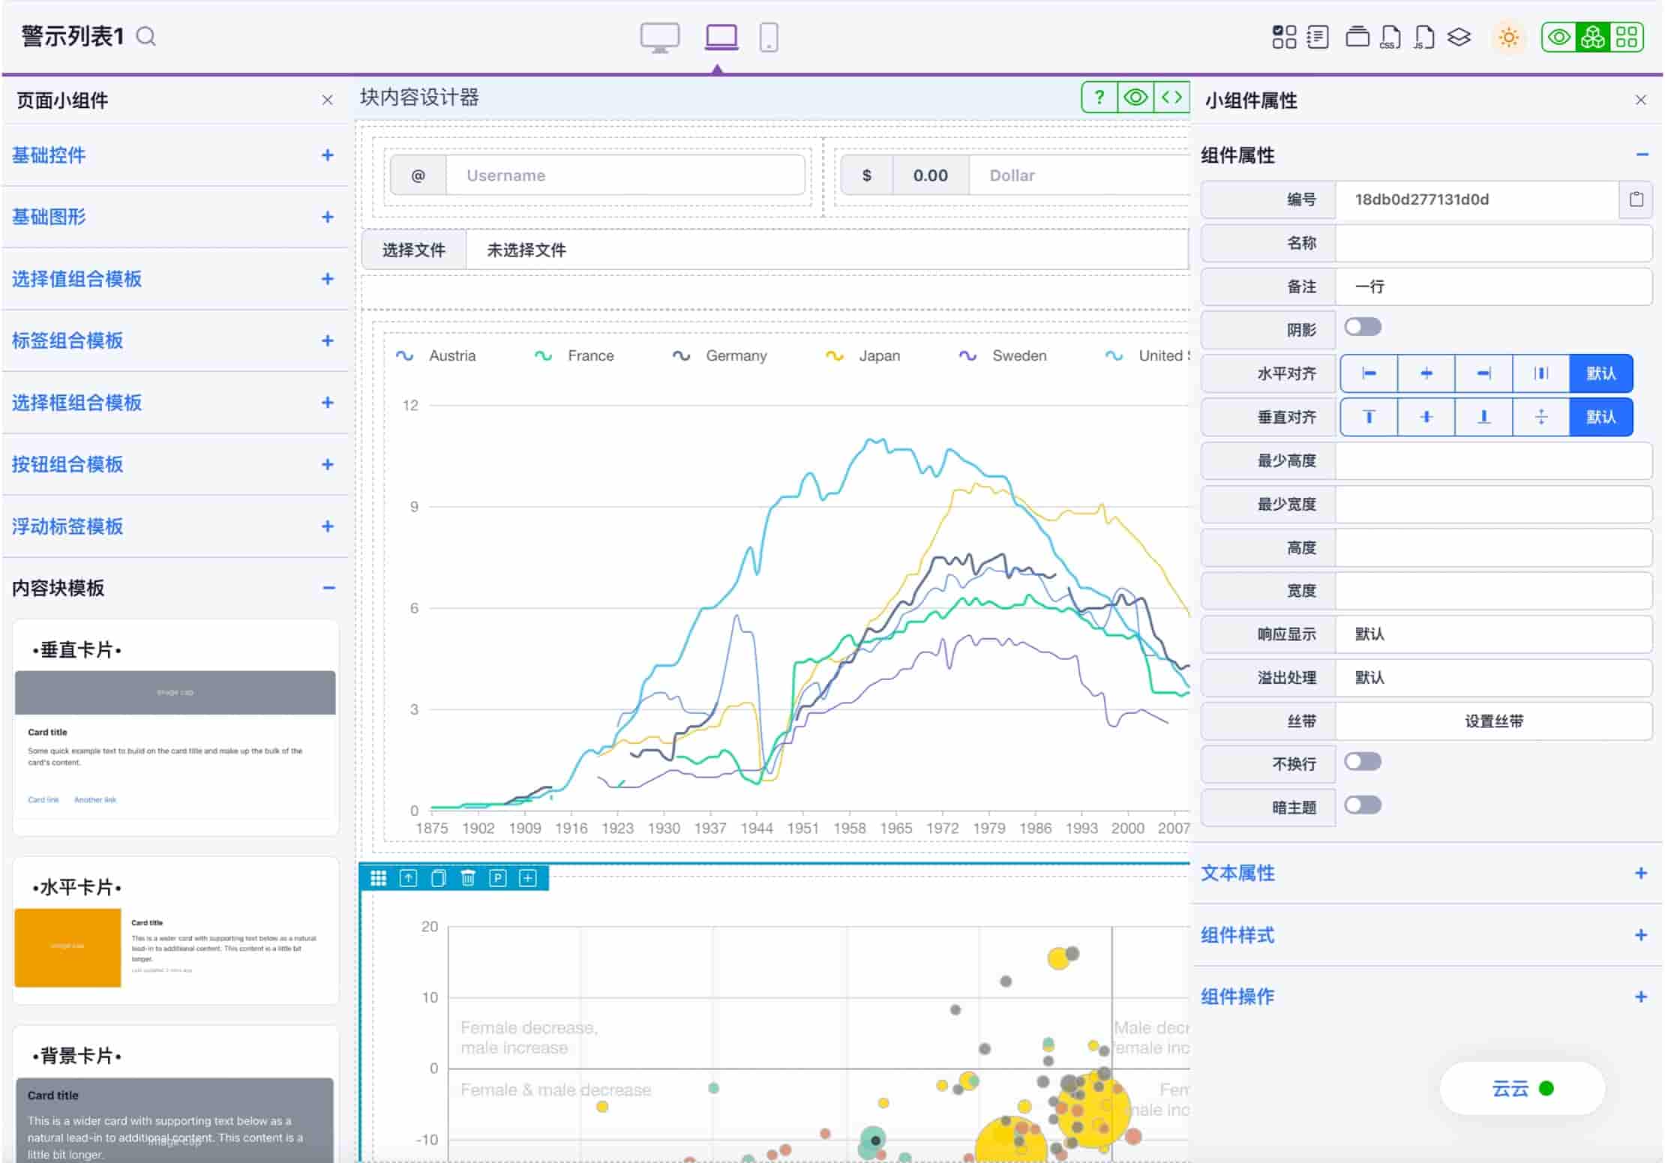
Task: Open the 溢出处理 dropdown
Action: pyautogui.click(x=1493, y=678)
